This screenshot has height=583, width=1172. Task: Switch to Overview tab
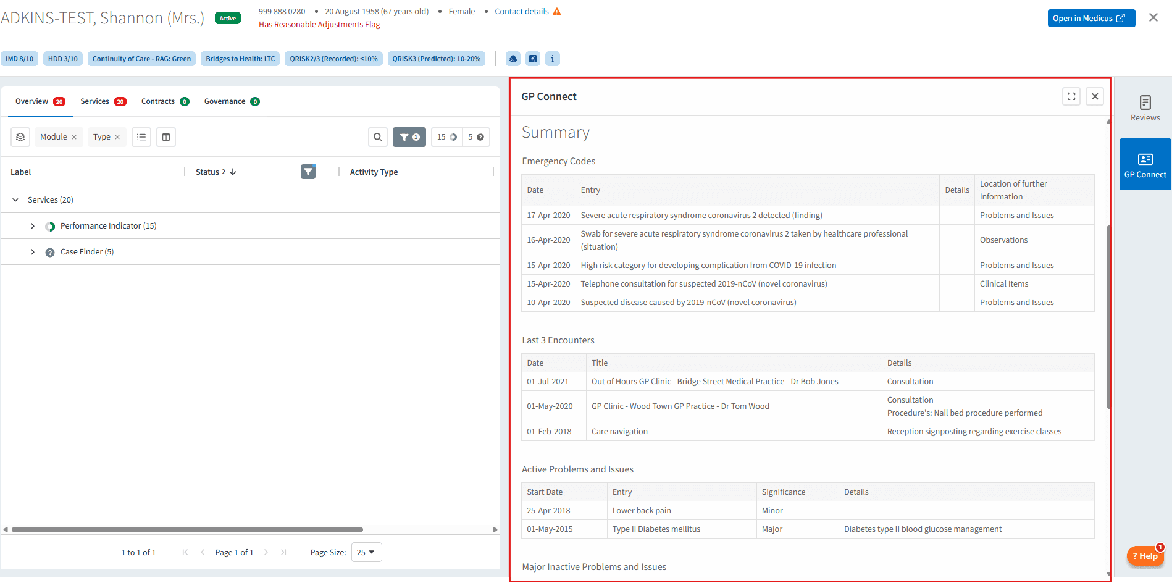[x=40, y=101]
